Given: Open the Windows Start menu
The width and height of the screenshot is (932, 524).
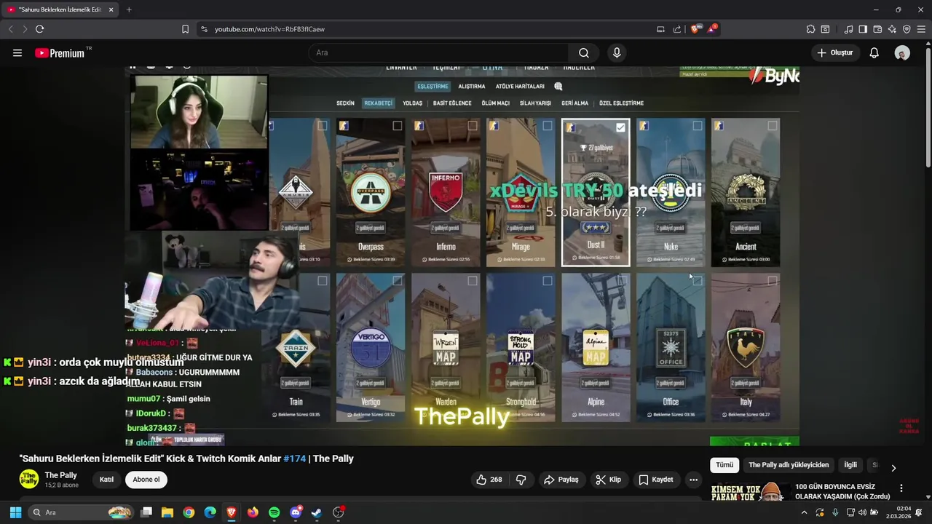Looking at the screenshot, I should 15,512.
